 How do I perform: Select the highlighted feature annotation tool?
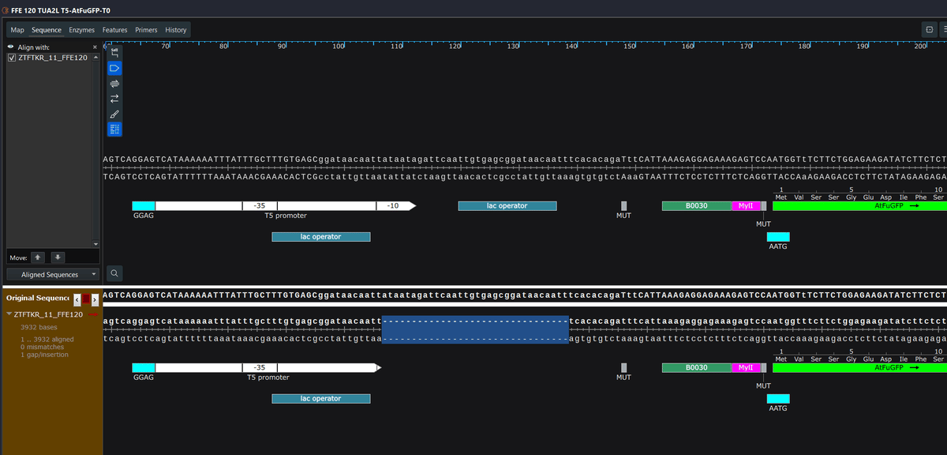click(114, 69)
